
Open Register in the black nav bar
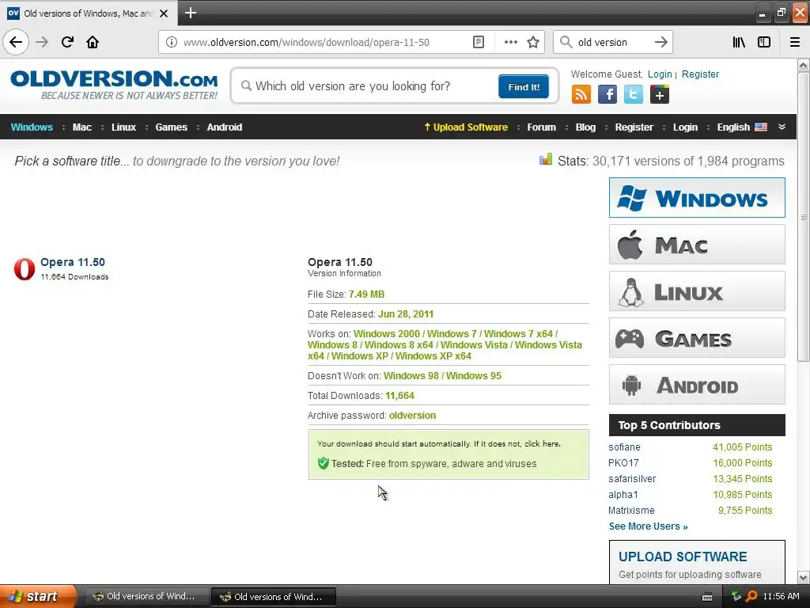(x=634, y=127)
